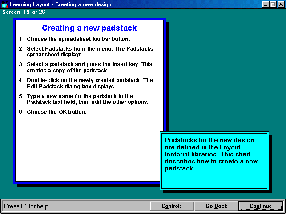Click the window title bar text
The image size is (286, 214).
(60, 4)
